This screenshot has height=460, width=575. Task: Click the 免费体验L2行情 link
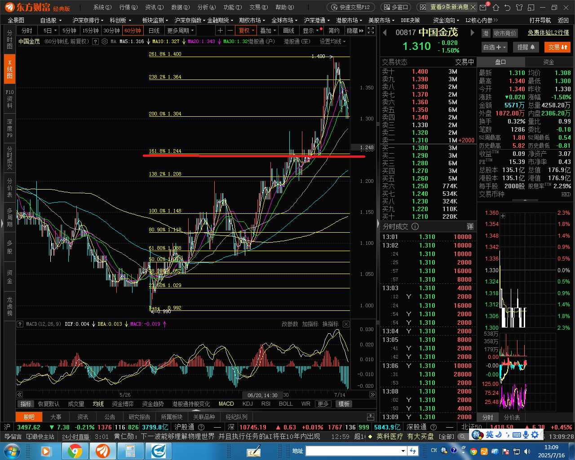click(548, 33)
